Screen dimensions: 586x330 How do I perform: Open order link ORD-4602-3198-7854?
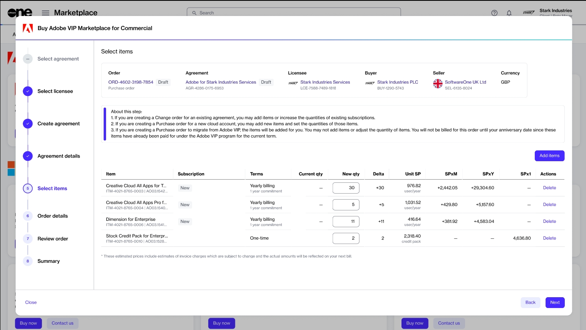coord(130,82)
